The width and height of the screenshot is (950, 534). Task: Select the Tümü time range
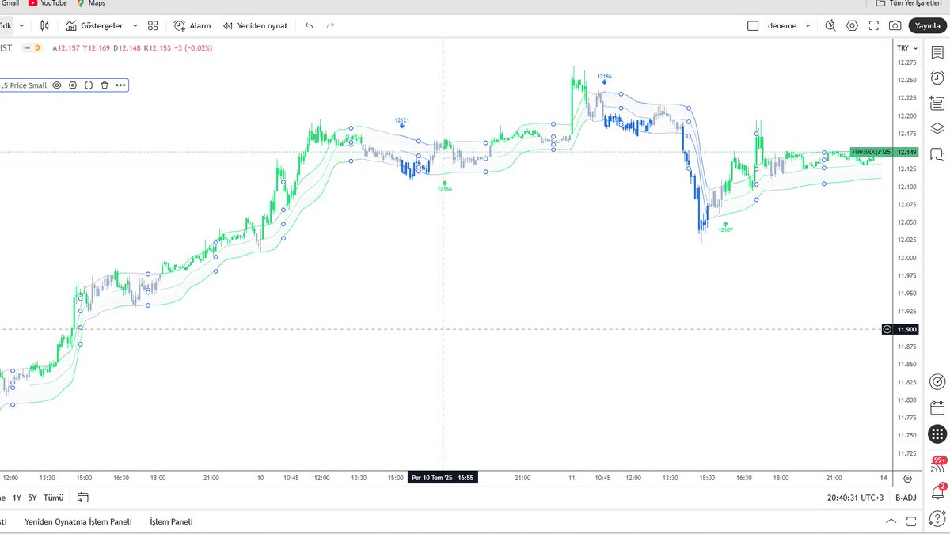pos(53,498)
